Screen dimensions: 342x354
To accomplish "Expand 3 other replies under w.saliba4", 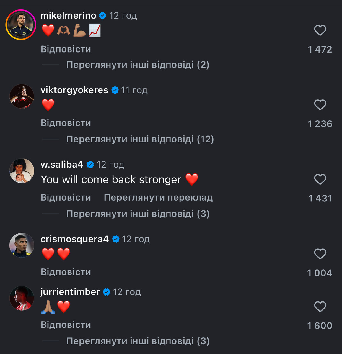I will coord(138,214).
